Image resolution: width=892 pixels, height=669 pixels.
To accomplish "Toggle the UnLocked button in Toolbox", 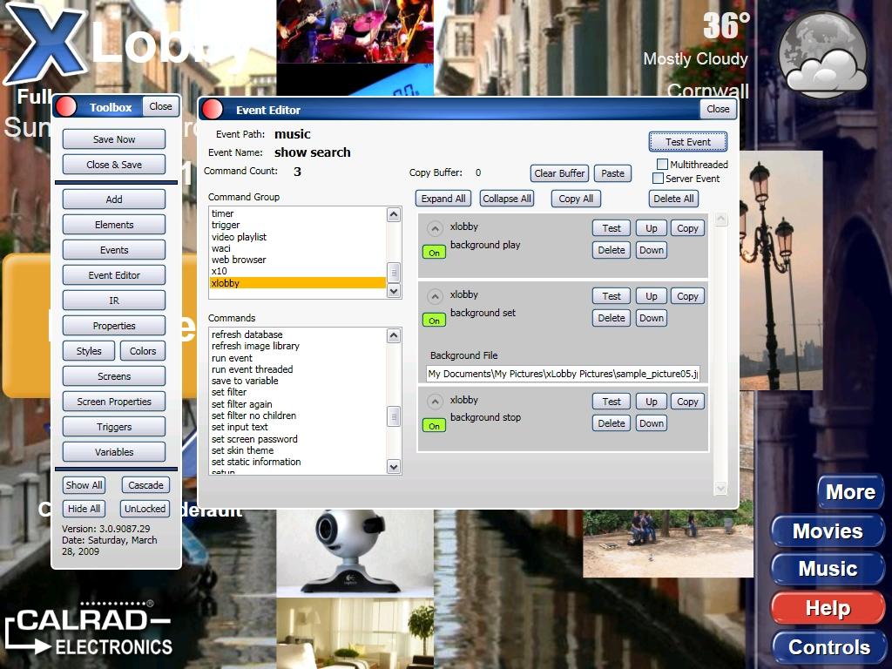I will [x=145, y=509].
